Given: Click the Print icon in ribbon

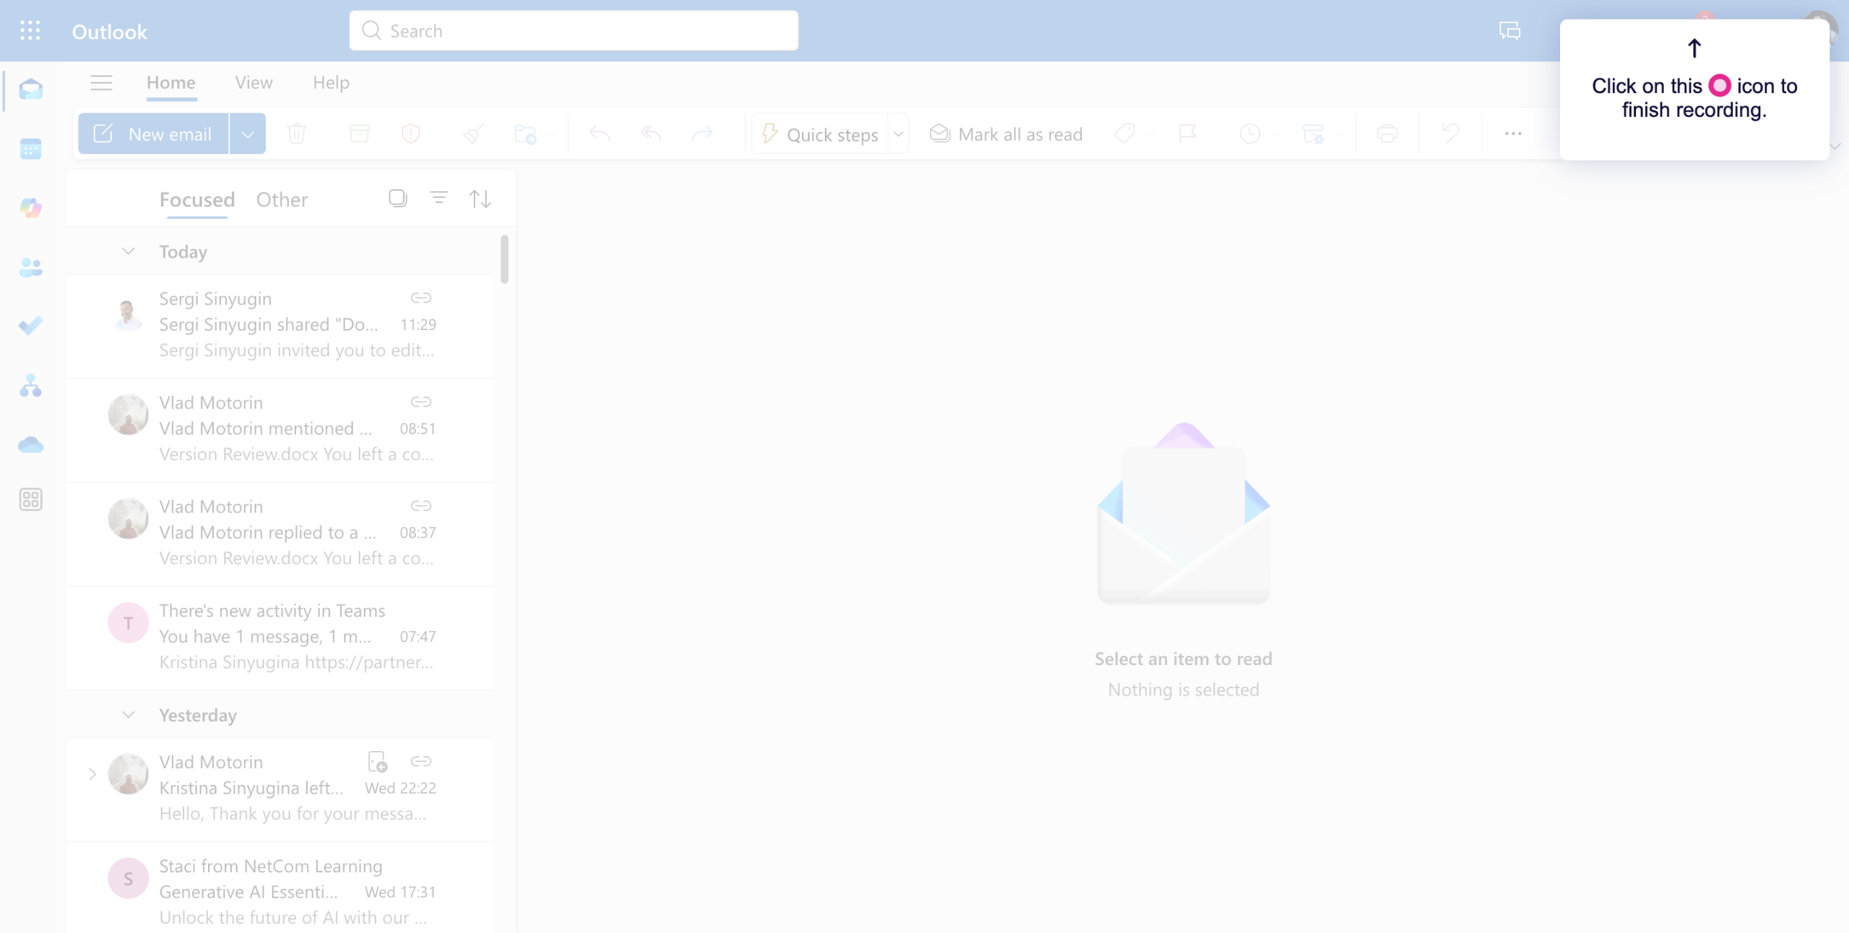Looking at the screenshot, I should tap(1387, 134).
